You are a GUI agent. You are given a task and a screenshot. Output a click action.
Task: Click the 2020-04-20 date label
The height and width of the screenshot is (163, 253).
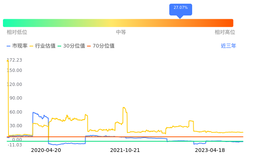[46, 150]
